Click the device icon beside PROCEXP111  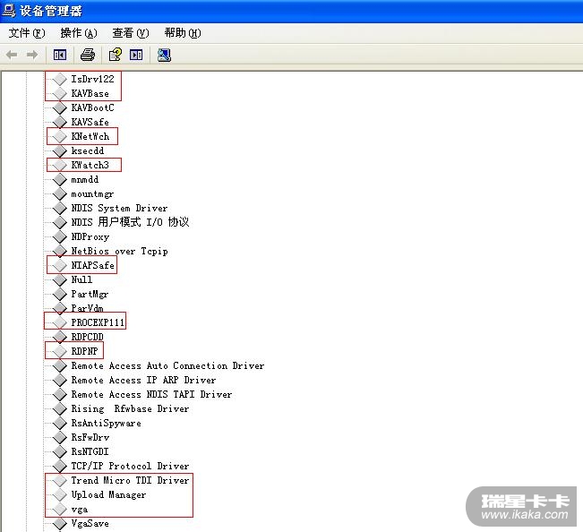click(x=59, y=322)
